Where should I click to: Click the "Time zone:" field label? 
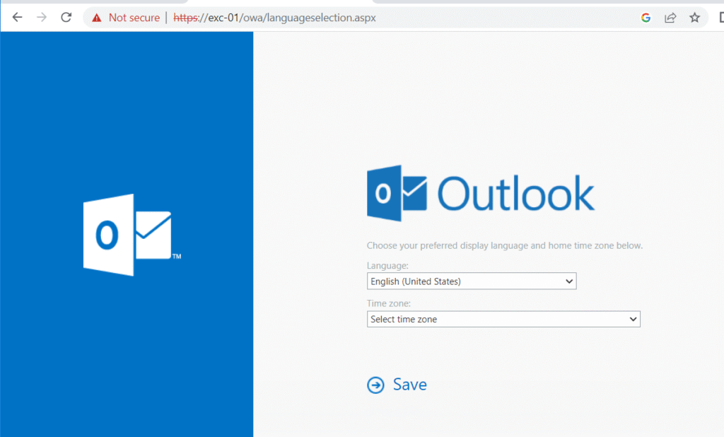[x=388, y=303]
